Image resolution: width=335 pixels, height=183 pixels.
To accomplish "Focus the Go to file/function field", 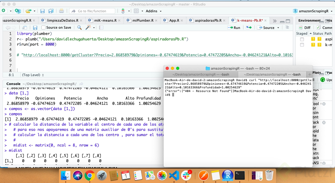I will coord(92,11).
